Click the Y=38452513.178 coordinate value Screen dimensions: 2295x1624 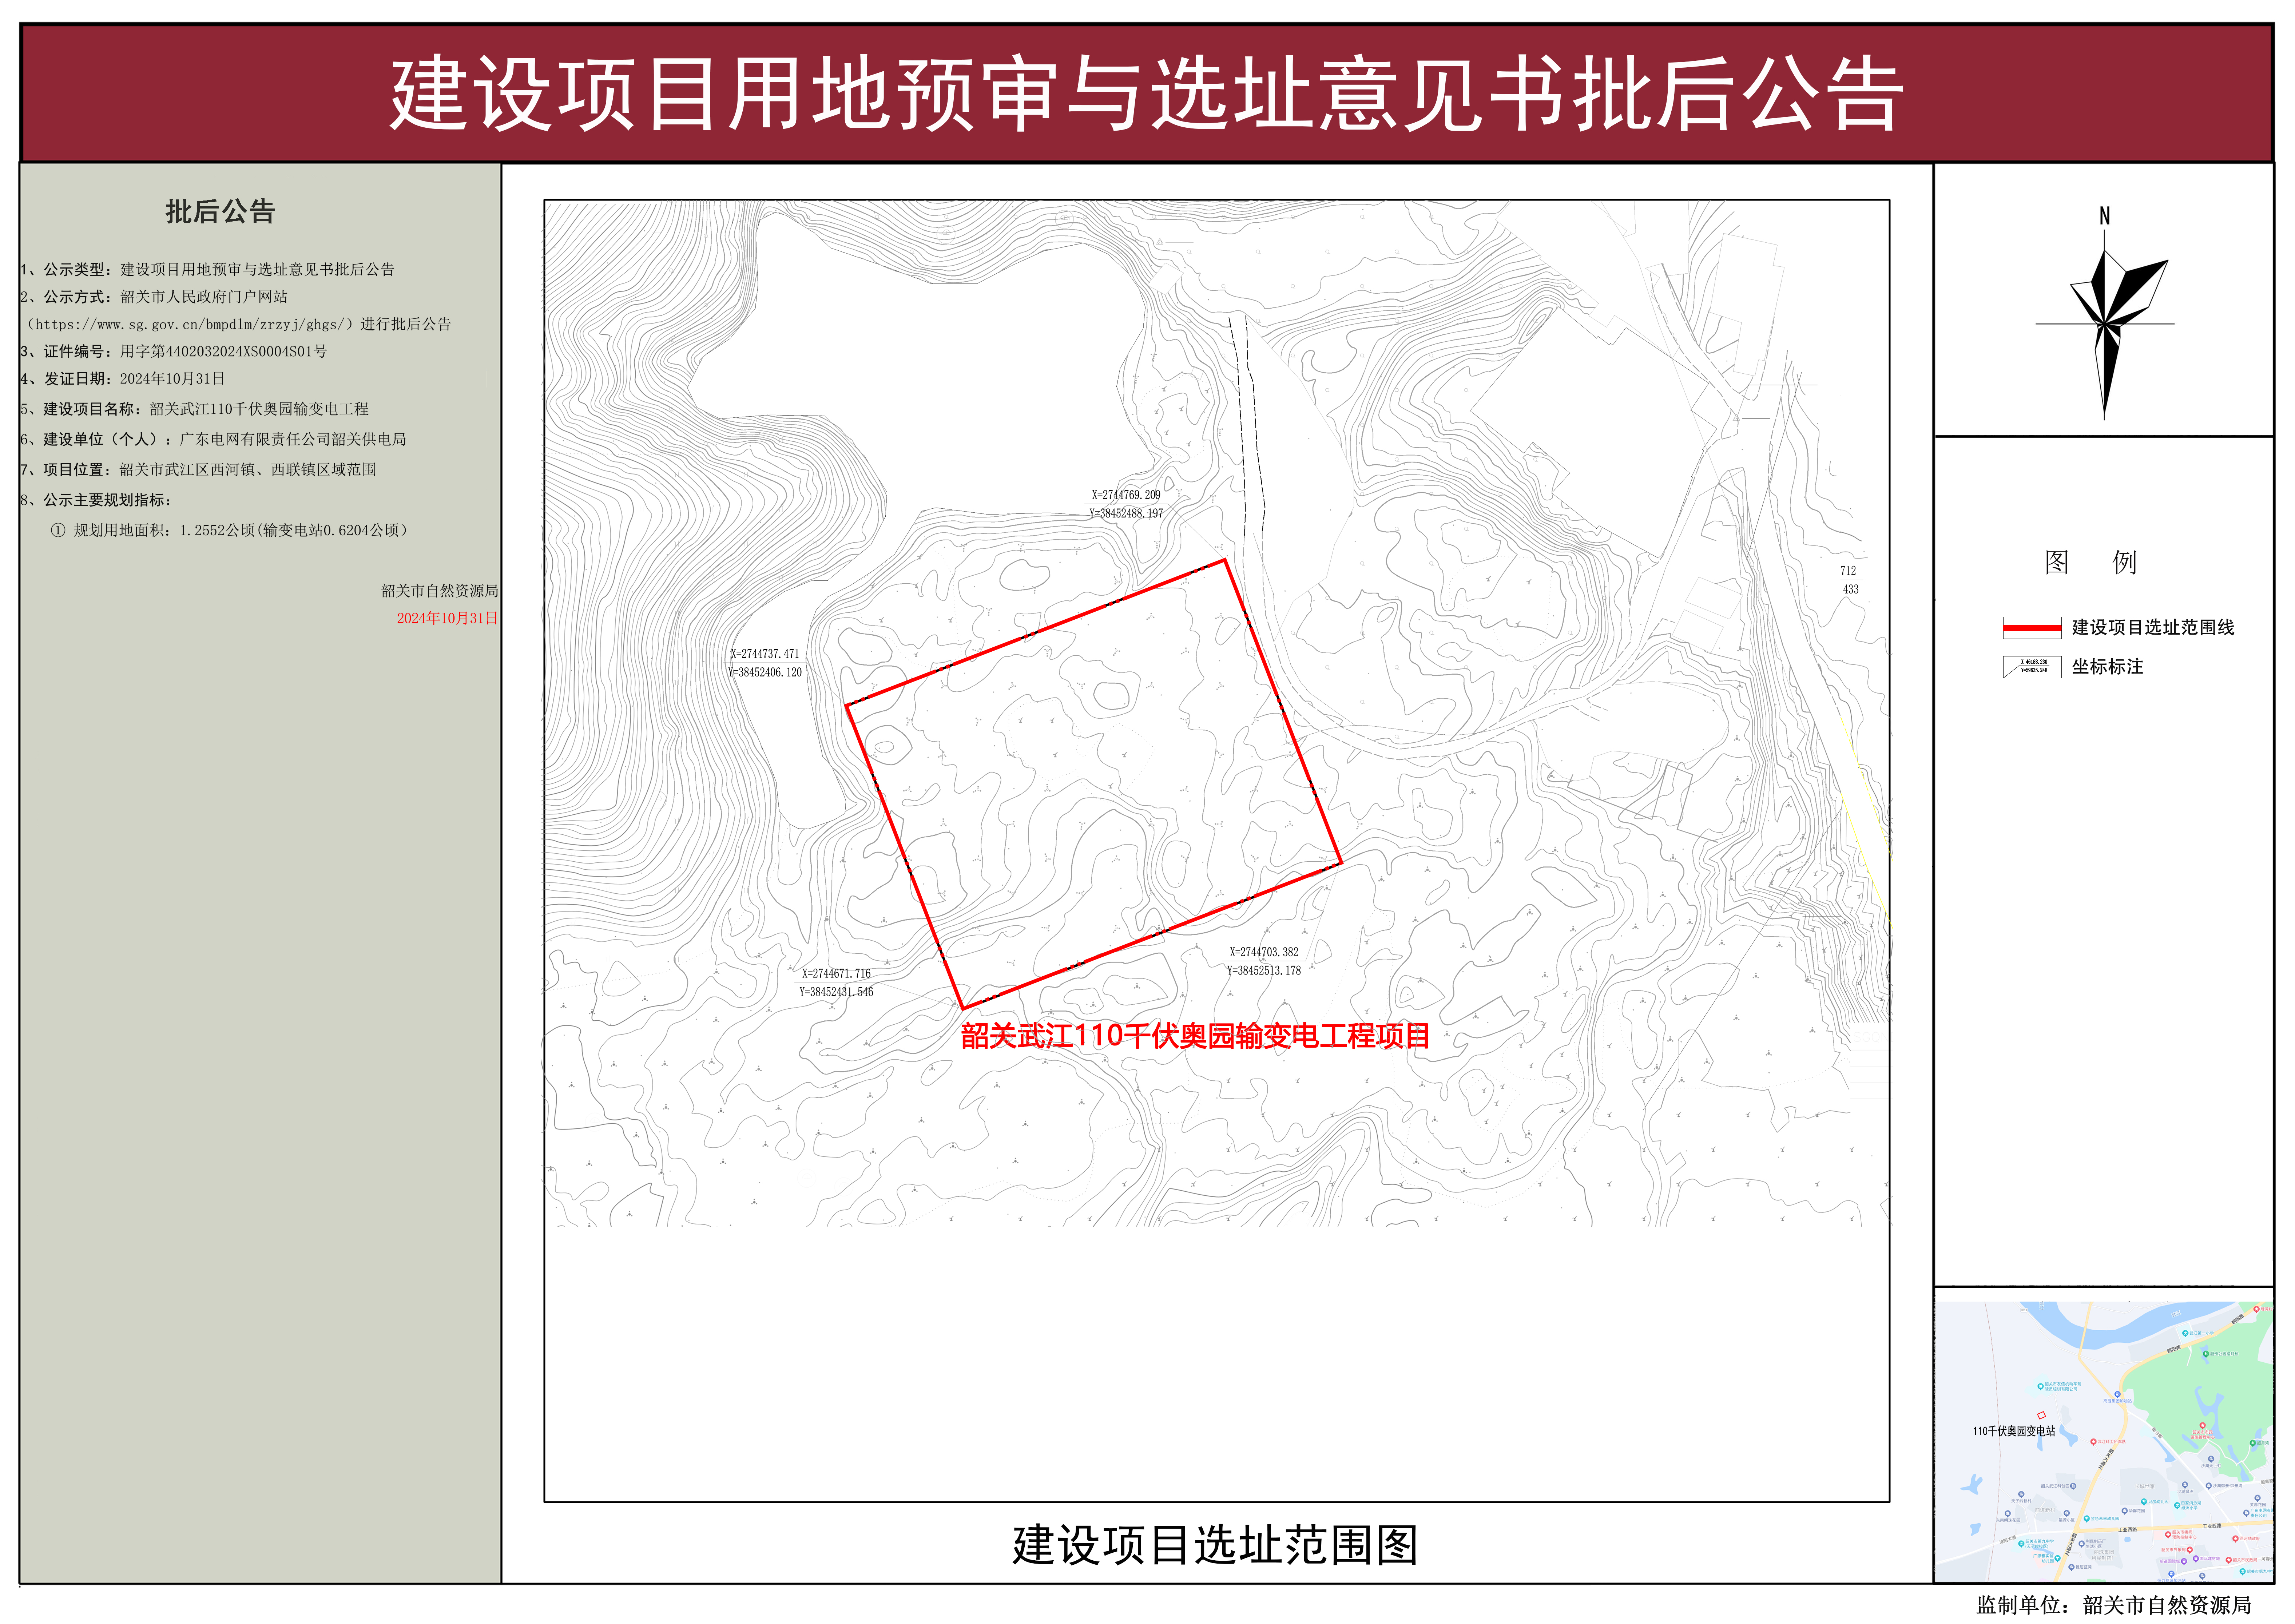(1264, 971)
